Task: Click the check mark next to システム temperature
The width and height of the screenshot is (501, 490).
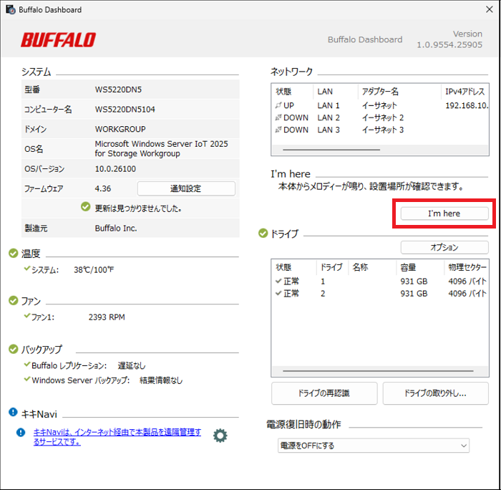Action: (x=27, y=269)
